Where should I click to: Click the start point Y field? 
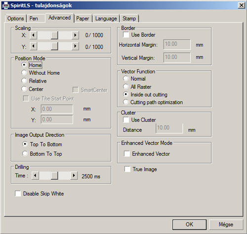[57, 119]
